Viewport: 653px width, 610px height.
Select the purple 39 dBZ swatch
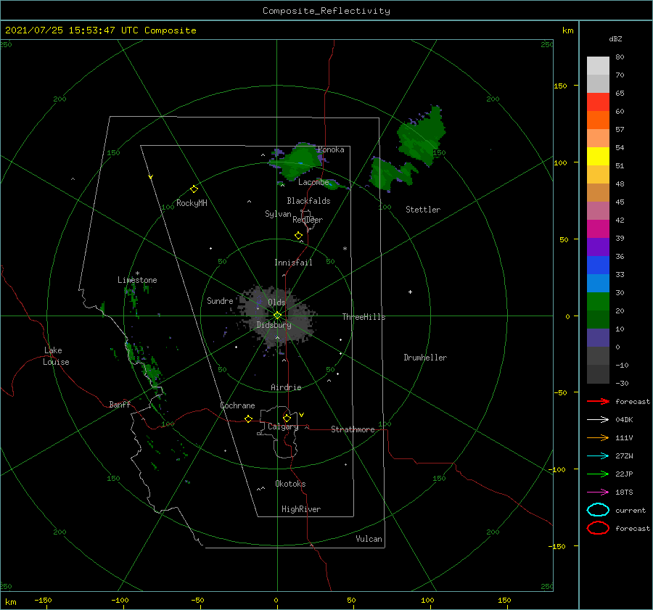point(598,247)
